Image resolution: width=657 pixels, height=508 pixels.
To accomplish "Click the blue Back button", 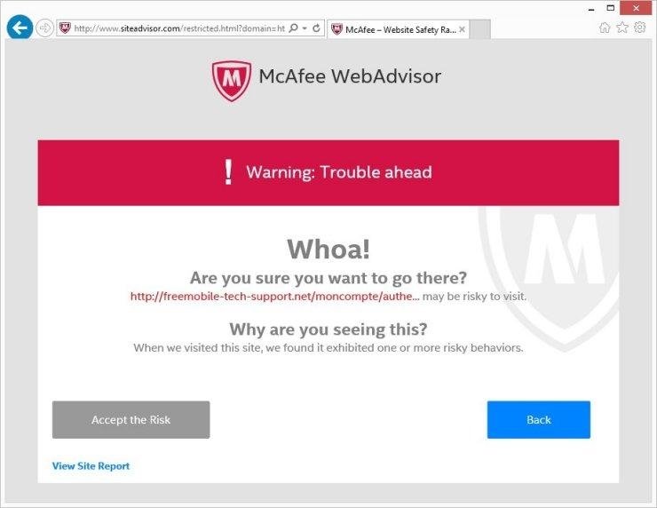I will coord(539,419).
